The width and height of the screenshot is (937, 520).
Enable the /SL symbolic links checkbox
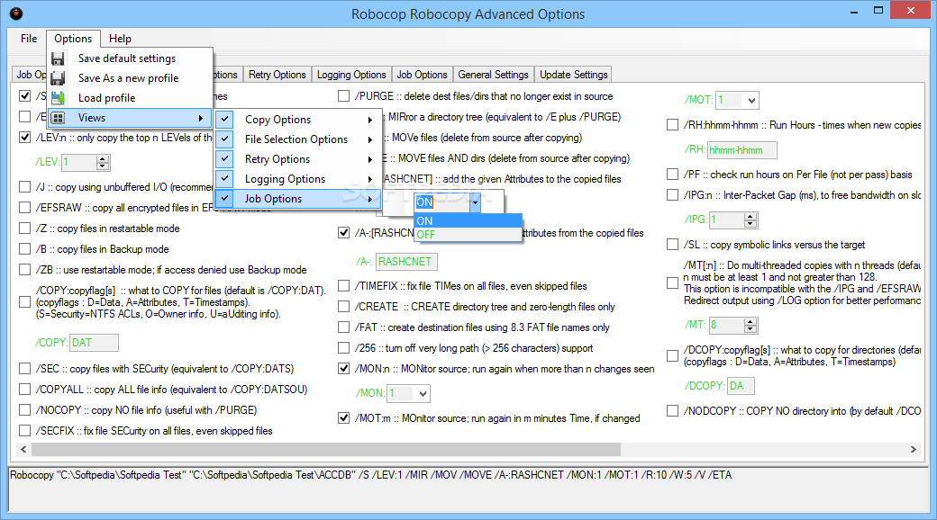click(x=672, y=244)
